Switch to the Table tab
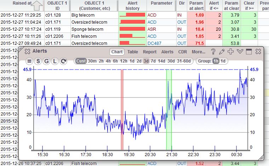 pos(133,52)
